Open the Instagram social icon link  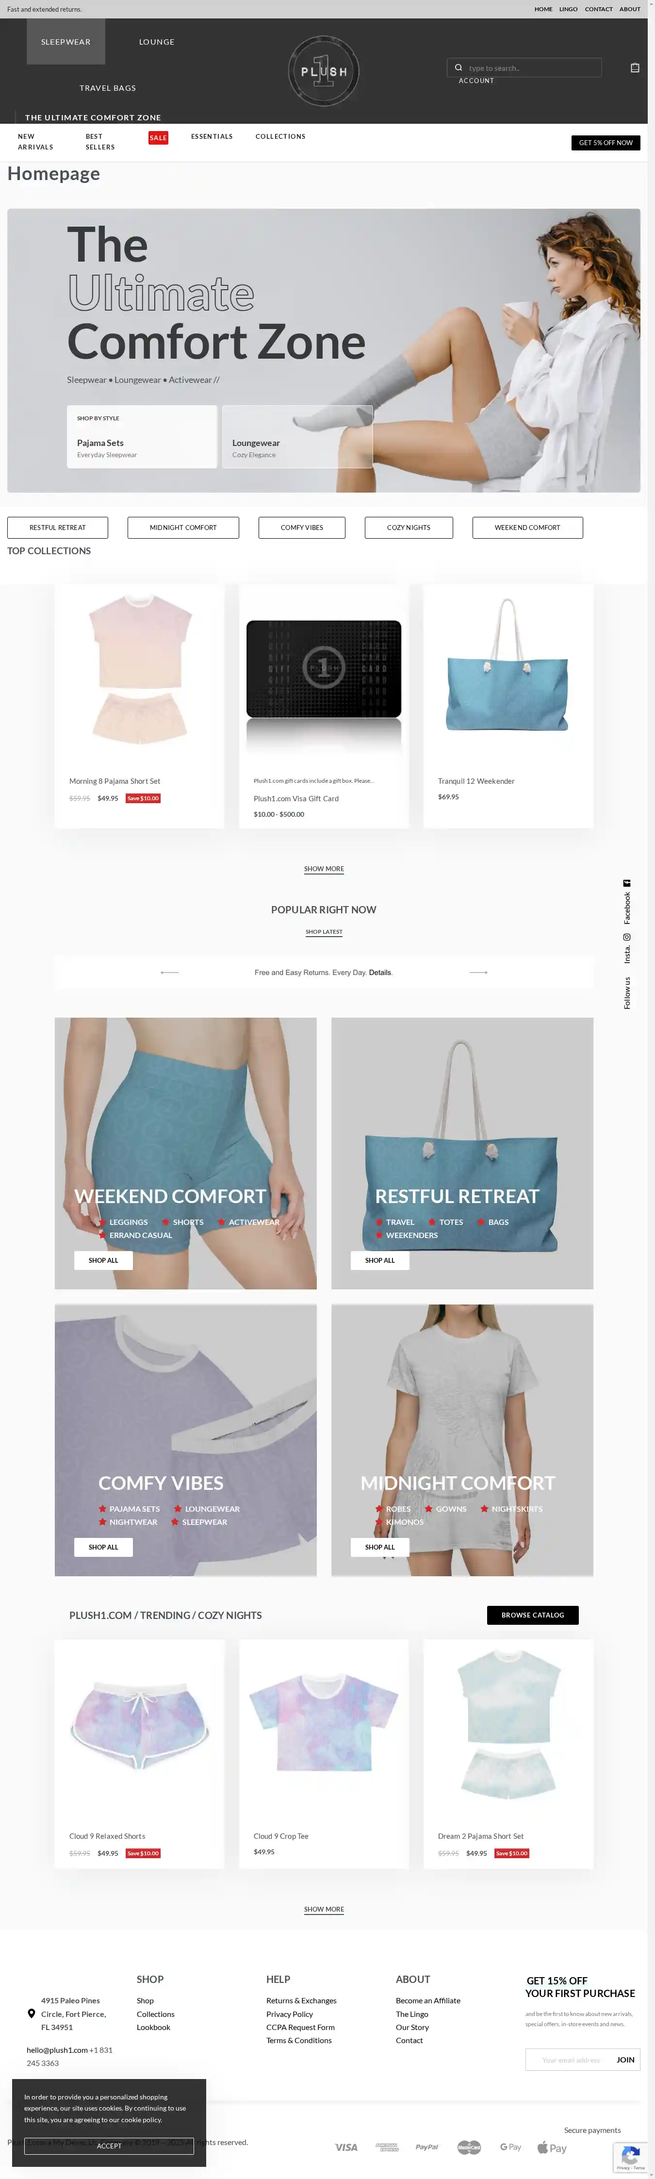tap(627, 937)
